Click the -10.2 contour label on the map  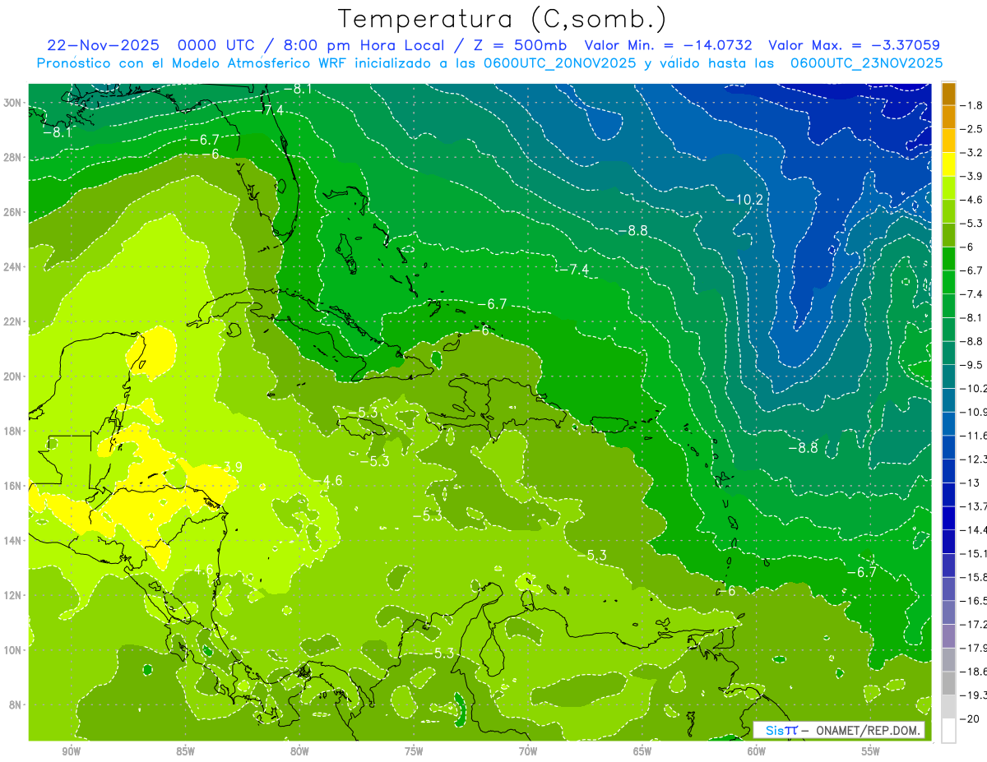click(x=744, y=200)
